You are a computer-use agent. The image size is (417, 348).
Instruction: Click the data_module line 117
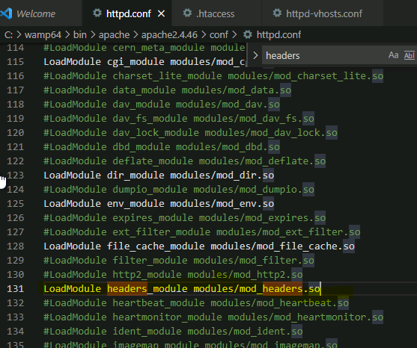tap(167, 90)
